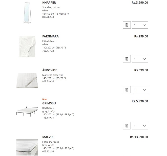Open quantity dropdown for KNAPPER mirror
Image resolution: width=167 pixels, height=156 pixels.
tap(140, 25)
